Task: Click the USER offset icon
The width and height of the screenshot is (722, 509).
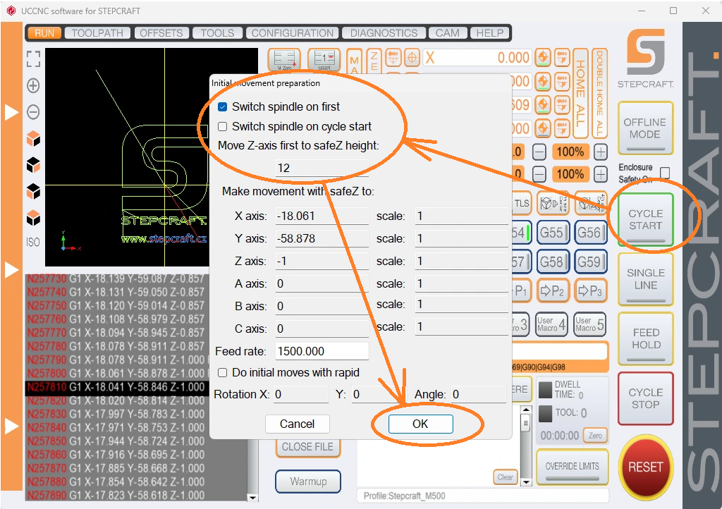Action: coord(324,60)
